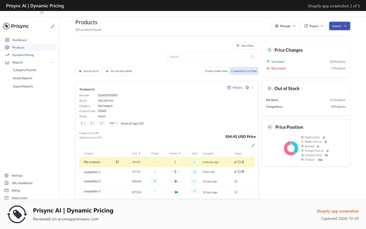
Task: Click the Prisync logo
Action: point(16,26)
